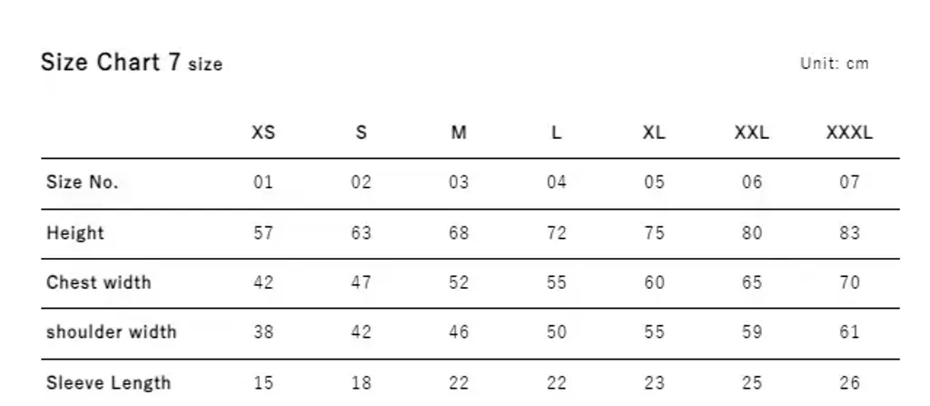Click the Size No. row label

83,183
